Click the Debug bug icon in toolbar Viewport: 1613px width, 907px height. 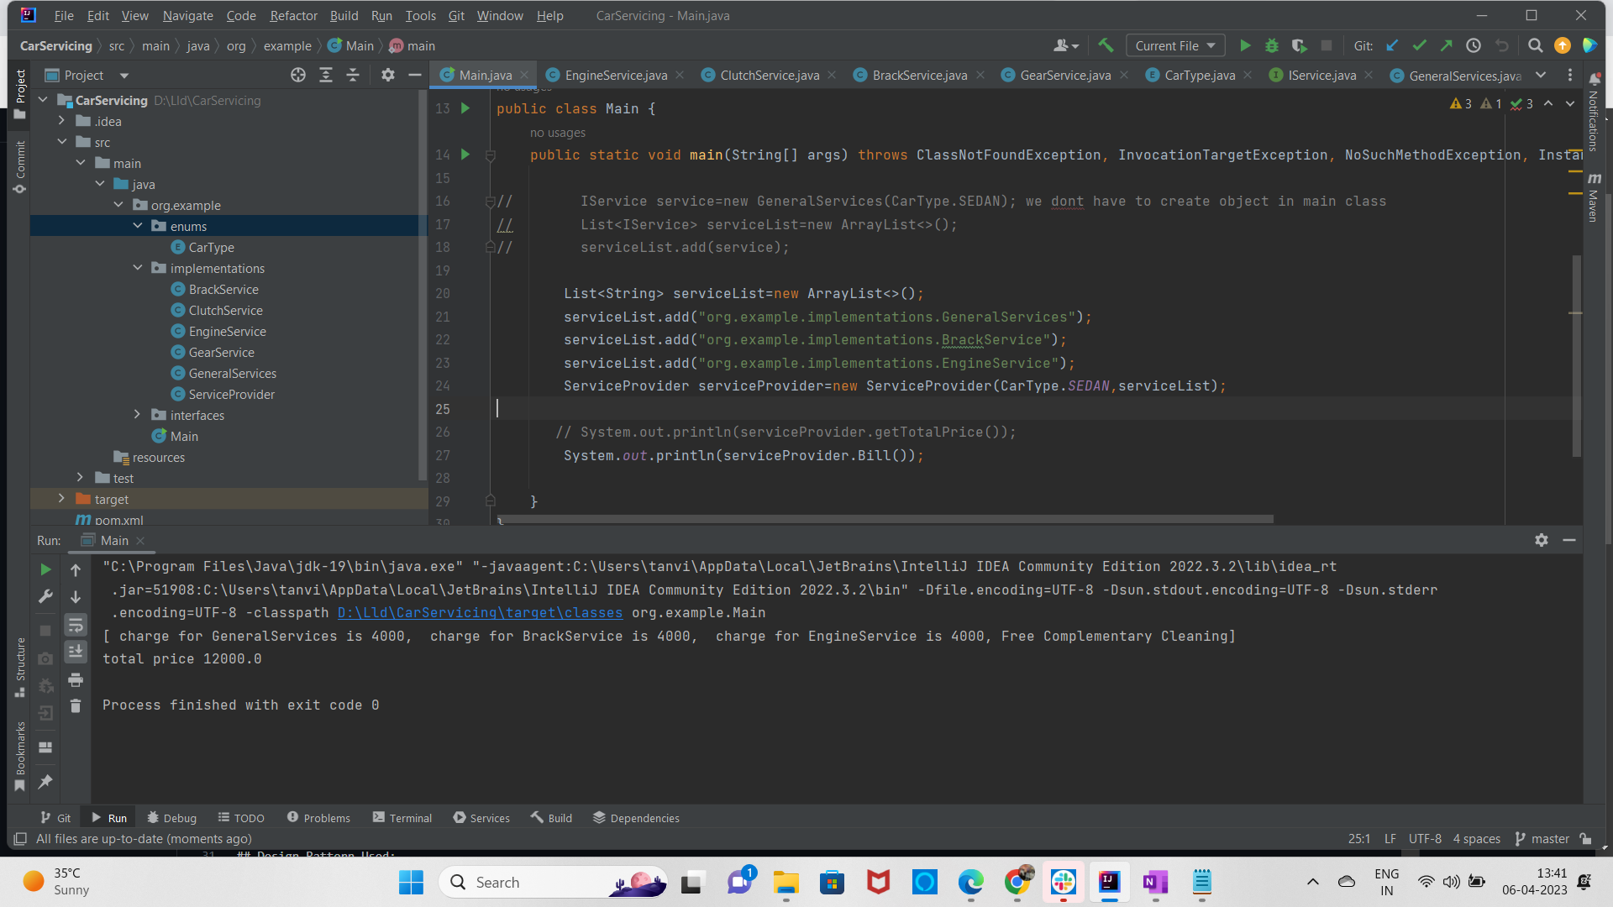point(1272,46)
